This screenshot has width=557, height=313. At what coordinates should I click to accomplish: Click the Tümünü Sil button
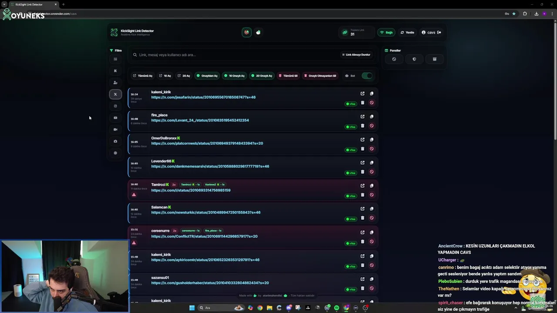(289, 76)
